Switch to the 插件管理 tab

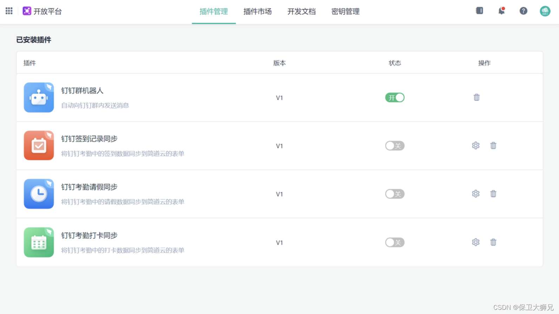coord(214,12)
